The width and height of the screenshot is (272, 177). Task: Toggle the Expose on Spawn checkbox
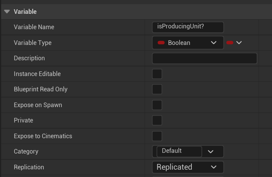click(157, 105)
